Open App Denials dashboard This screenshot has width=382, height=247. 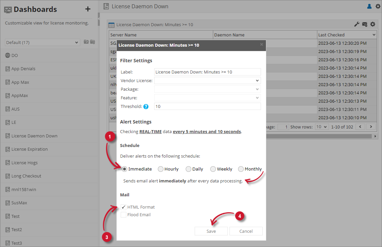(x=49, y=69)
